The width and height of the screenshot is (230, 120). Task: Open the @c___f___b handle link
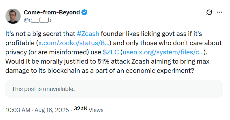tap(37, 20)
